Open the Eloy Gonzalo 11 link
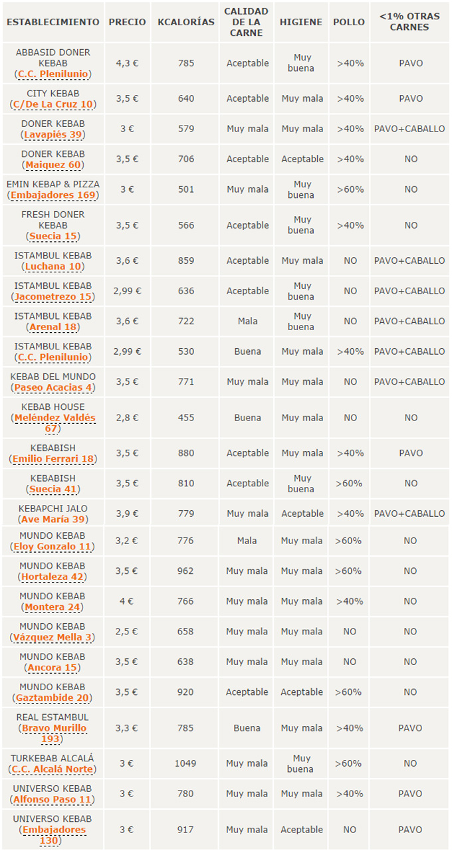The width and height of the screenshot is (452, 851). click(53, 547)
